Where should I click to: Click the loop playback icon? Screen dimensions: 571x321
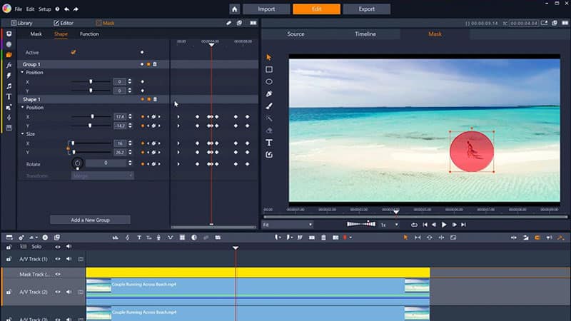tap(414, 225)
